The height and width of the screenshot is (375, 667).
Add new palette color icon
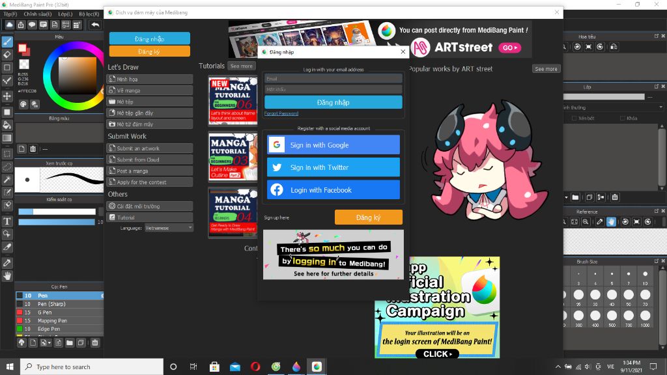21,149
